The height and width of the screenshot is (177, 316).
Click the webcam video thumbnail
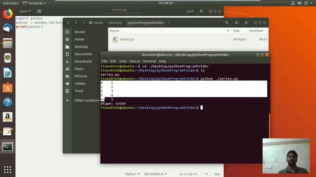point(286,156)
